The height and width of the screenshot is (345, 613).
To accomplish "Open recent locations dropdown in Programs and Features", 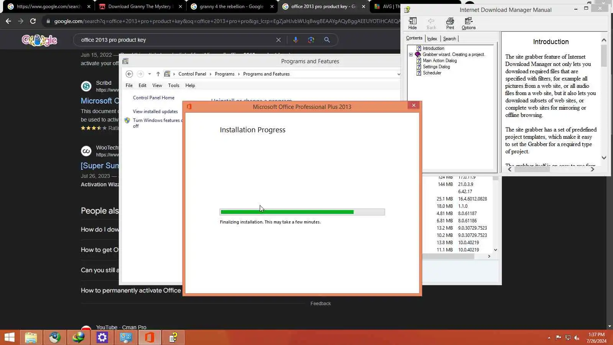I will tap(149, 74).
